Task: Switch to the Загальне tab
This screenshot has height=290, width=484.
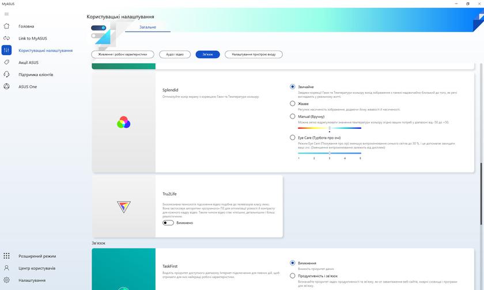Action: [x=148, y=27]
